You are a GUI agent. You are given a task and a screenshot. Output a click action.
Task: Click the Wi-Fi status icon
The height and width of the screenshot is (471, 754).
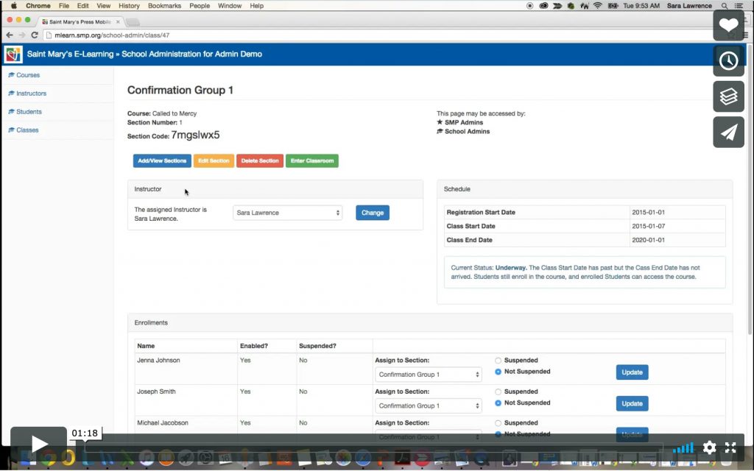point(598,6)
